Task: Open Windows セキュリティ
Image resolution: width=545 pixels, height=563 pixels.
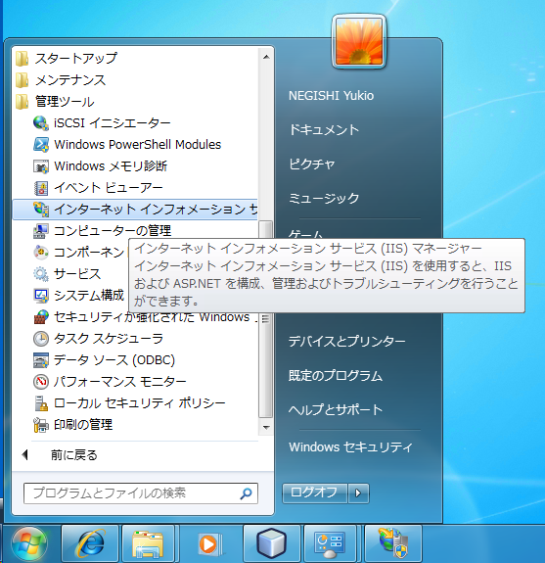Action: click(350, 447)
